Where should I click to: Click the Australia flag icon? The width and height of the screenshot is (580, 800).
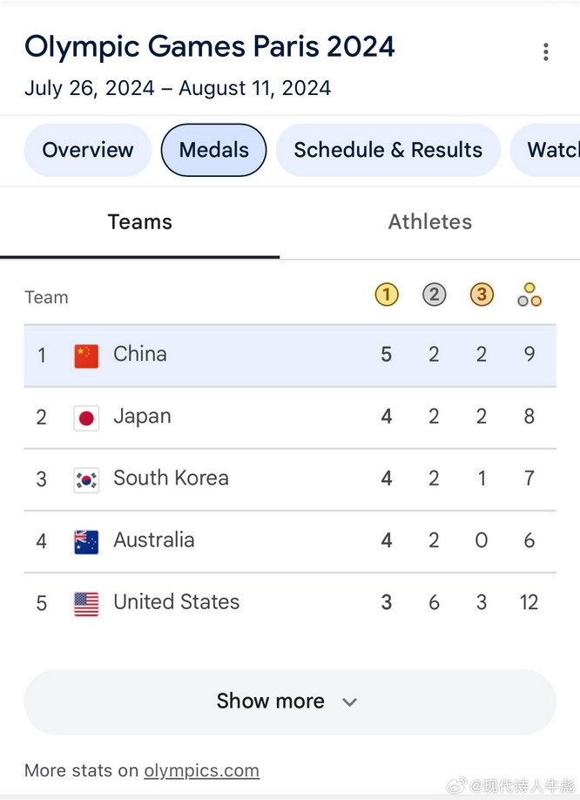click(x=86, y=541)
